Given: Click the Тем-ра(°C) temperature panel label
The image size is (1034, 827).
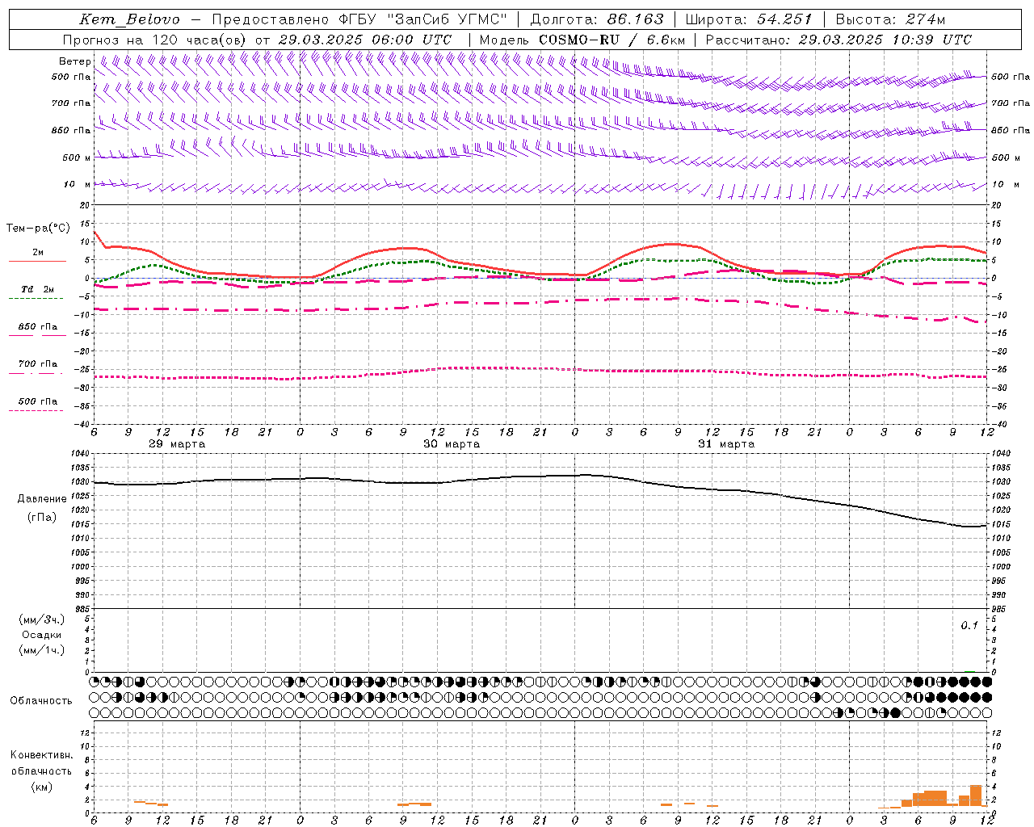Looking at the screenshot, I should tap(38, 229).
